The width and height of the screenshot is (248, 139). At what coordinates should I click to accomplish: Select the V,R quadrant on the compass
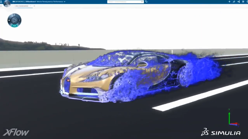[x=14, y=25]
